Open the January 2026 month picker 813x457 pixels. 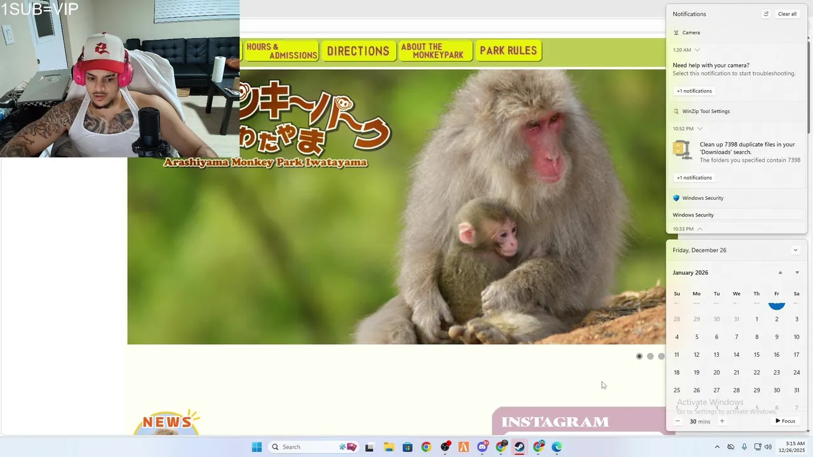[x=690, y=272]
